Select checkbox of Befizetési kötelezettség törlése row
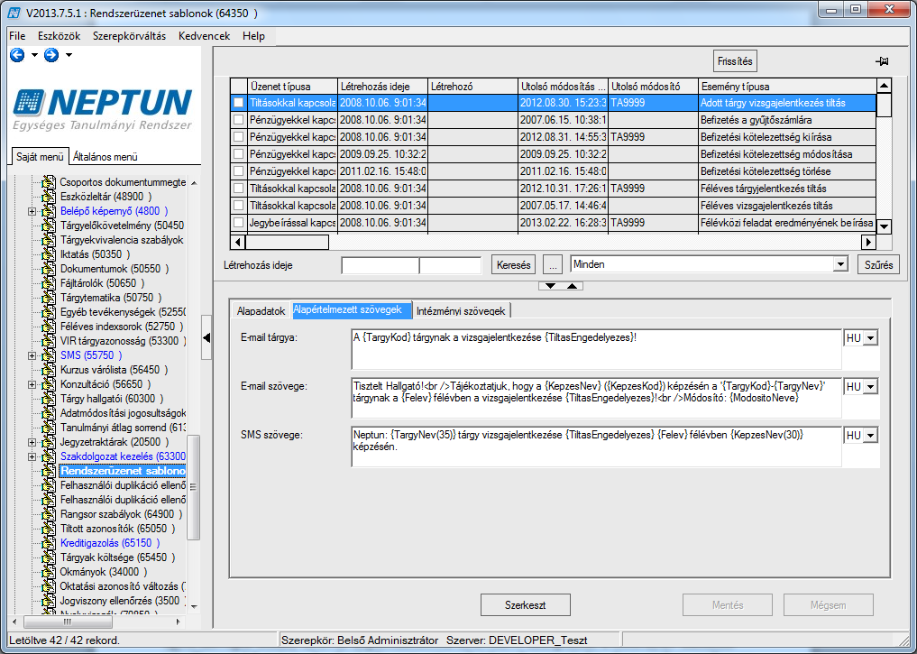This screenshot has height=654, width=917. (239, 170)
